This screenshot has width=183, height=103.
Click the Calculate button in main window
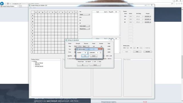[148, 51]
